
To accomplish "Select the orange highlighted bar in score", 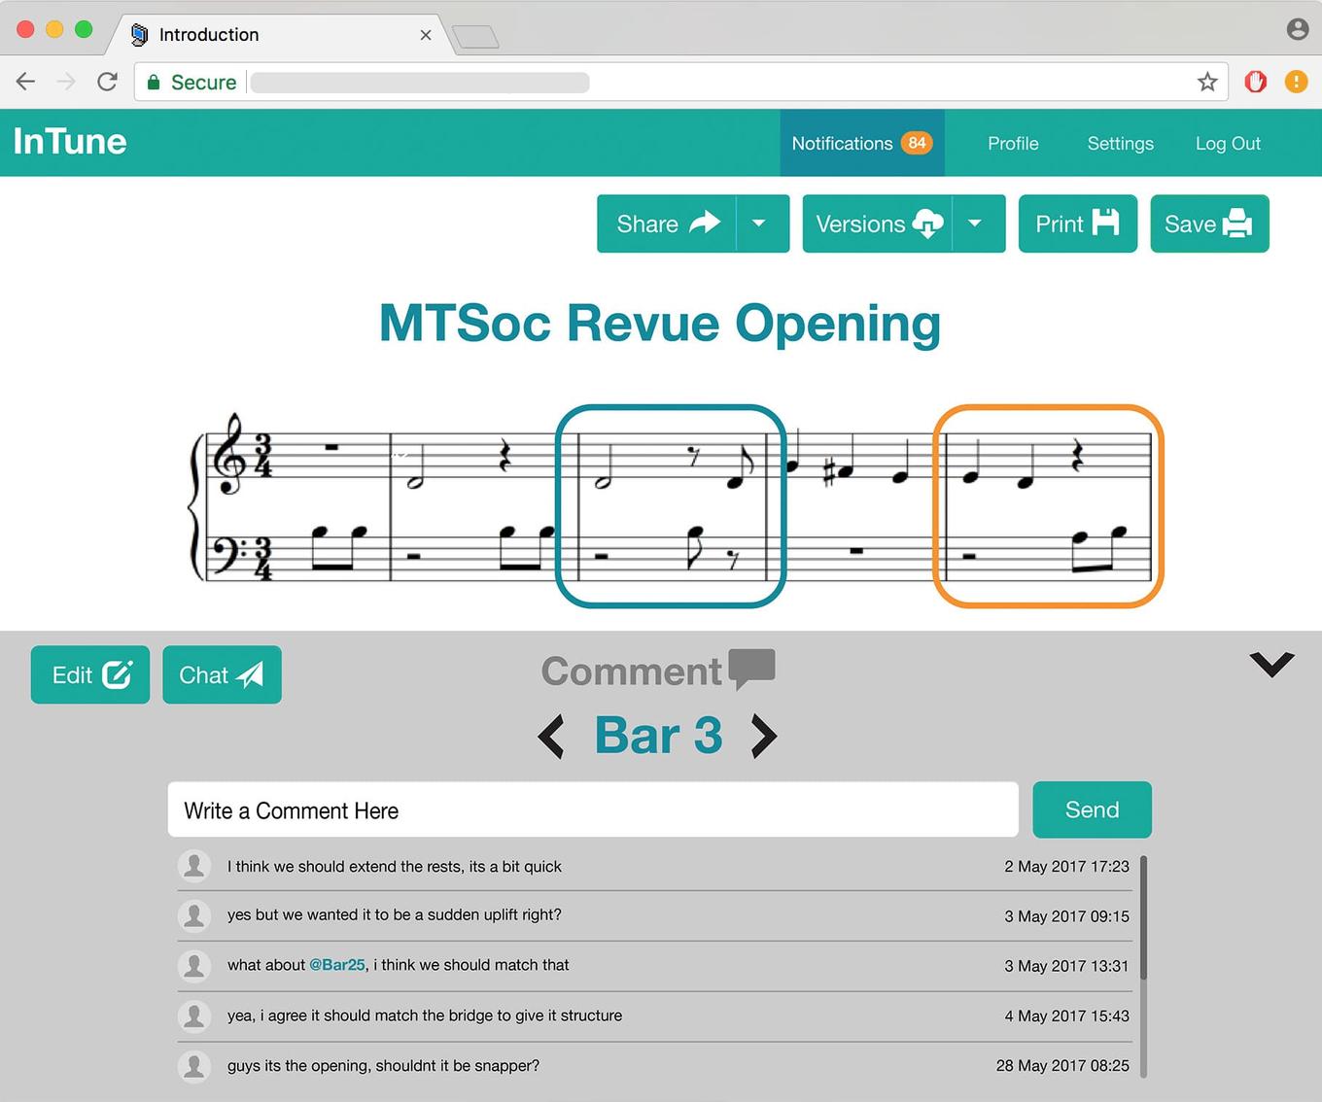I will coord(1048,506).
